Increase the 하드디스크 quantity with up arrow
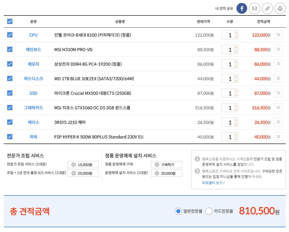The width and height of the screenshot is (289, 232). pos(236,77)
